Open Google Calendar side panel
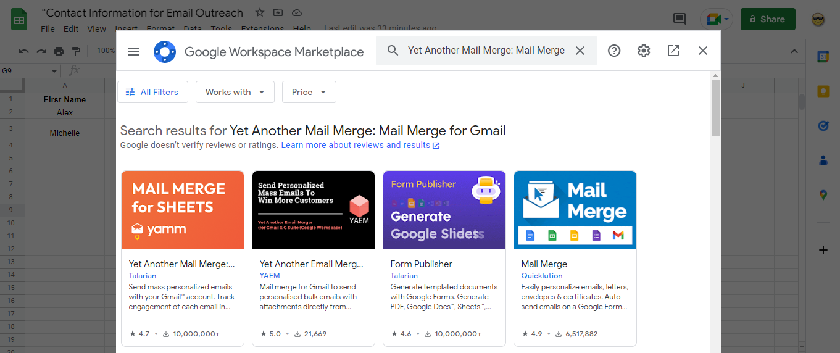 [823, 57]
